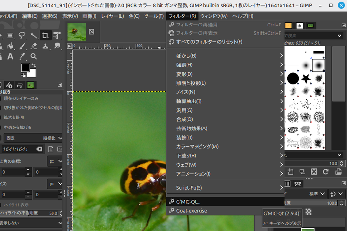Open the ヘルプ(H) menu
Image resolution: width=347 pixels, height=231 pixels.
click(242, 16)
